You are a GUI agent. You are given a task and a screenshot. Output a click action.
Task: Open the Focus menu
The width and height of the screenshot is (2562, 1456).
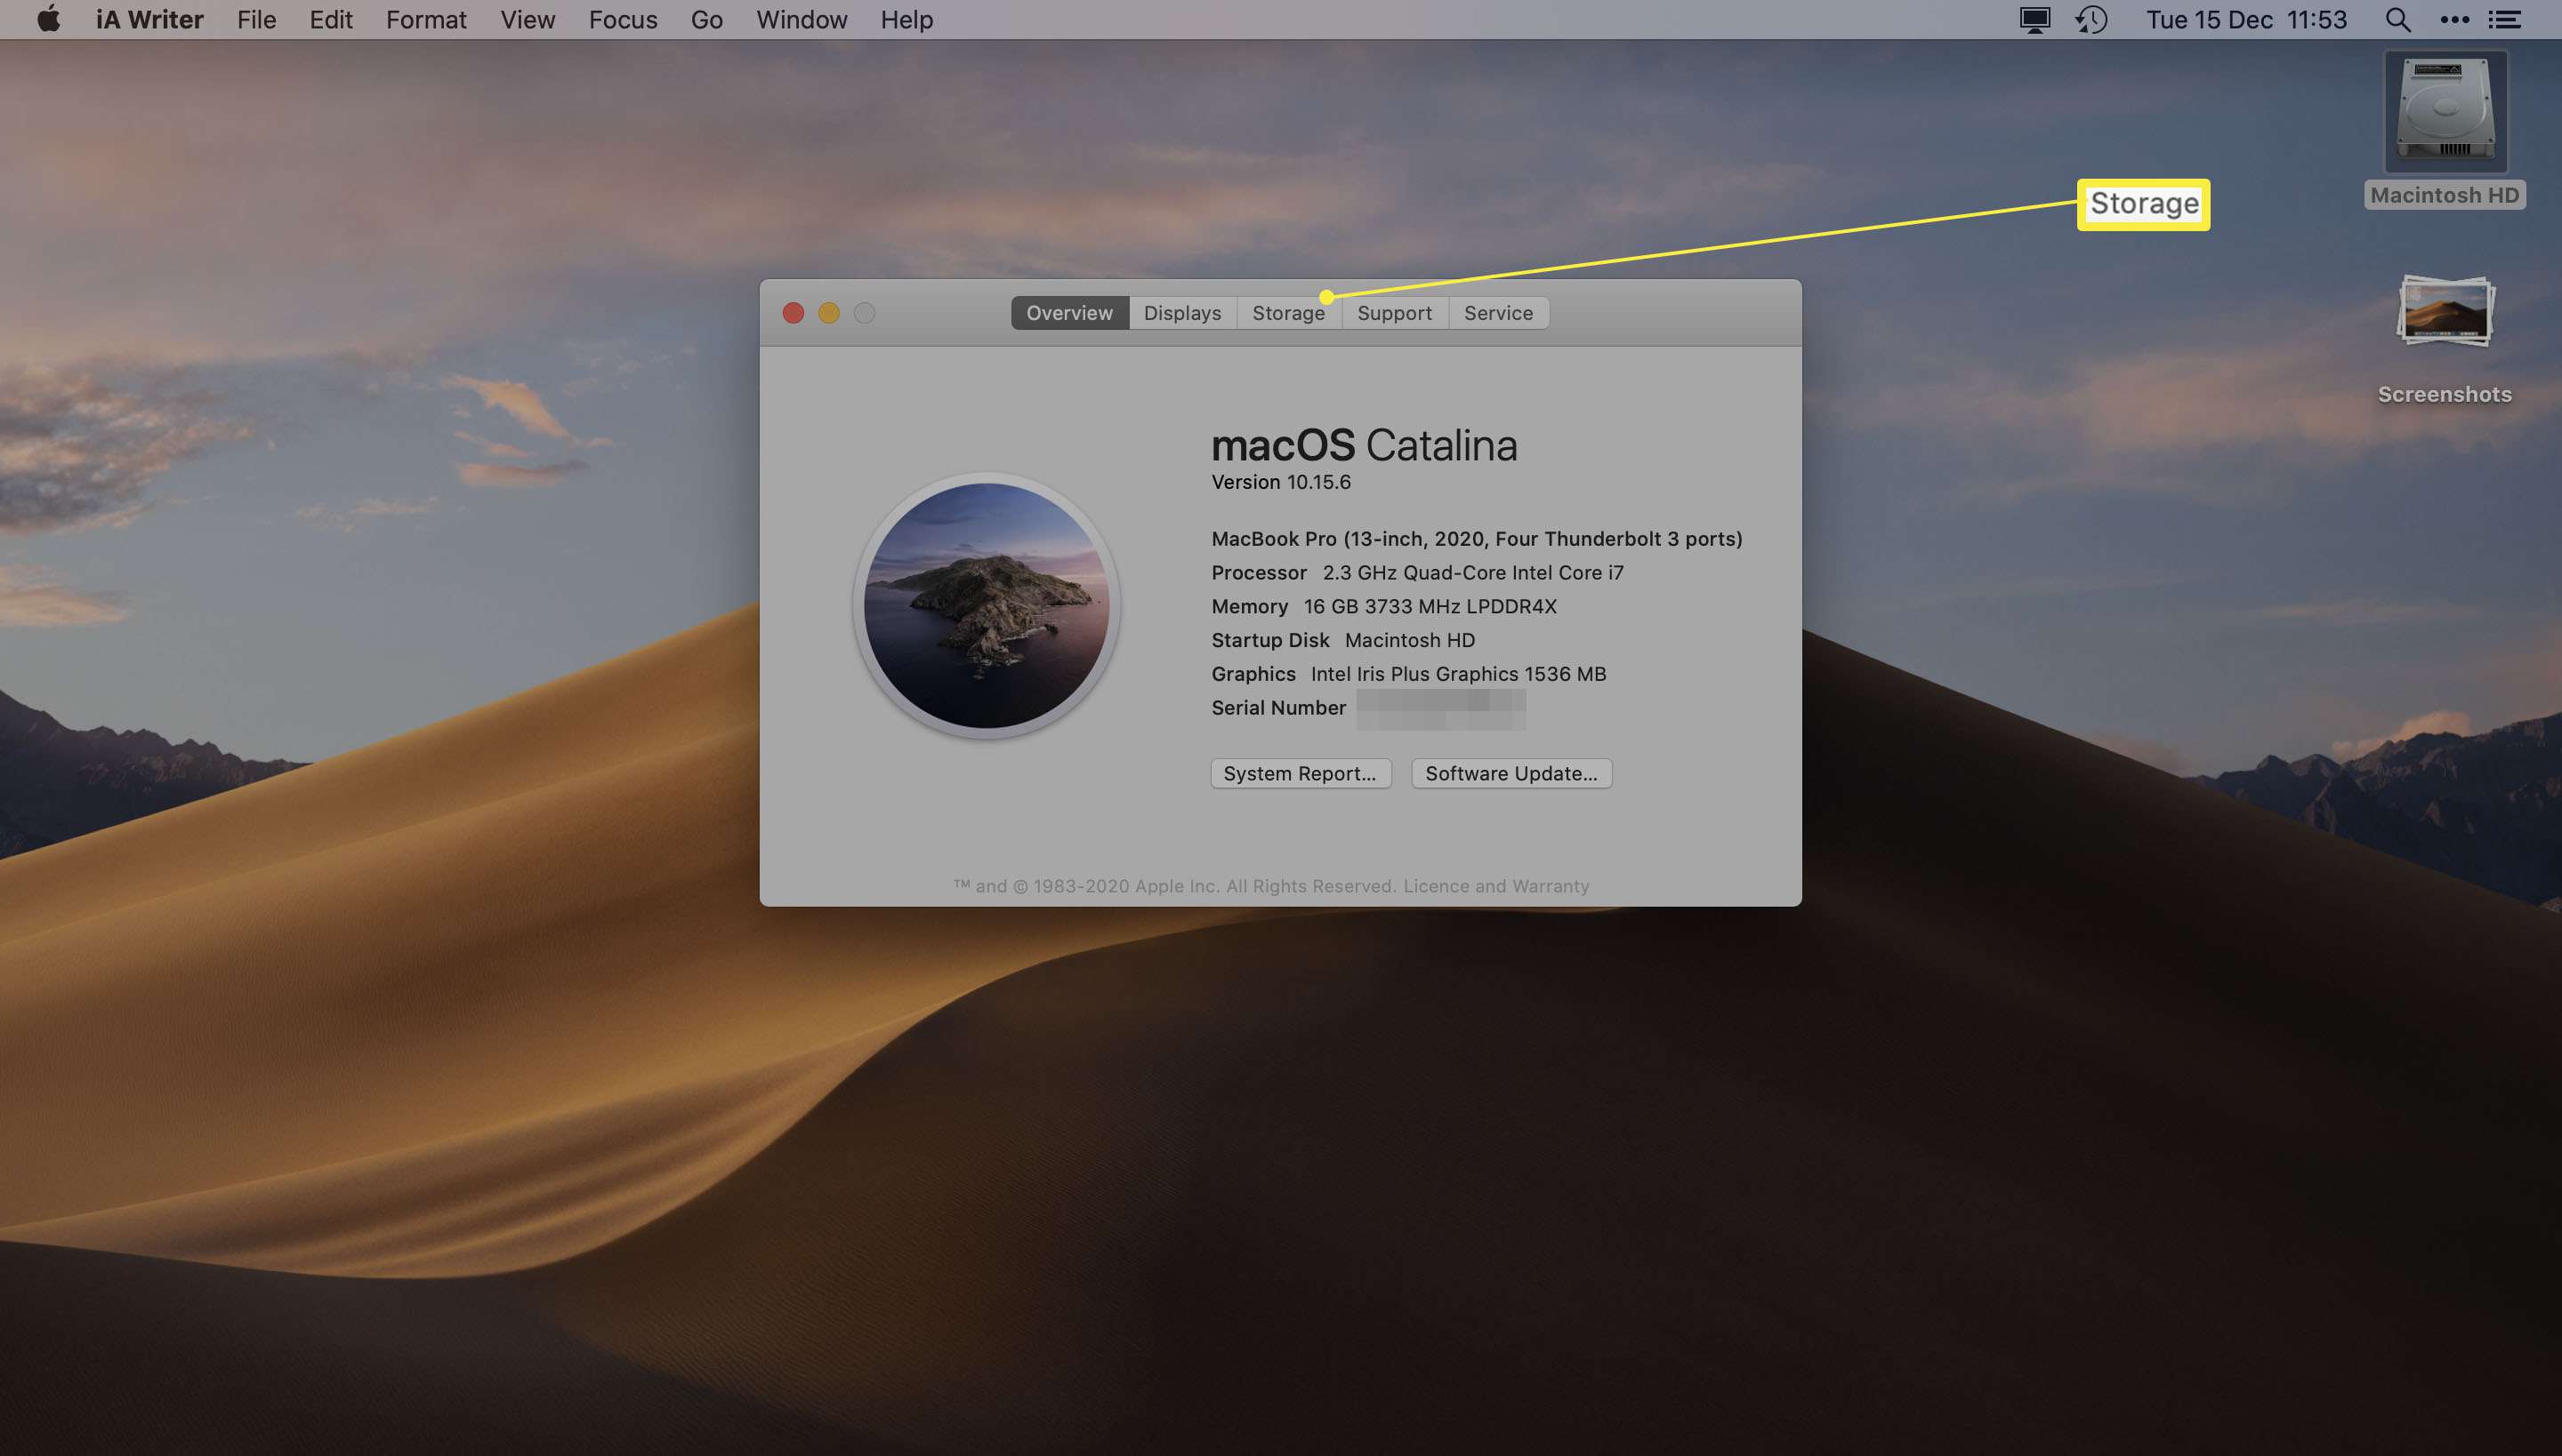[x=623, y=19]
